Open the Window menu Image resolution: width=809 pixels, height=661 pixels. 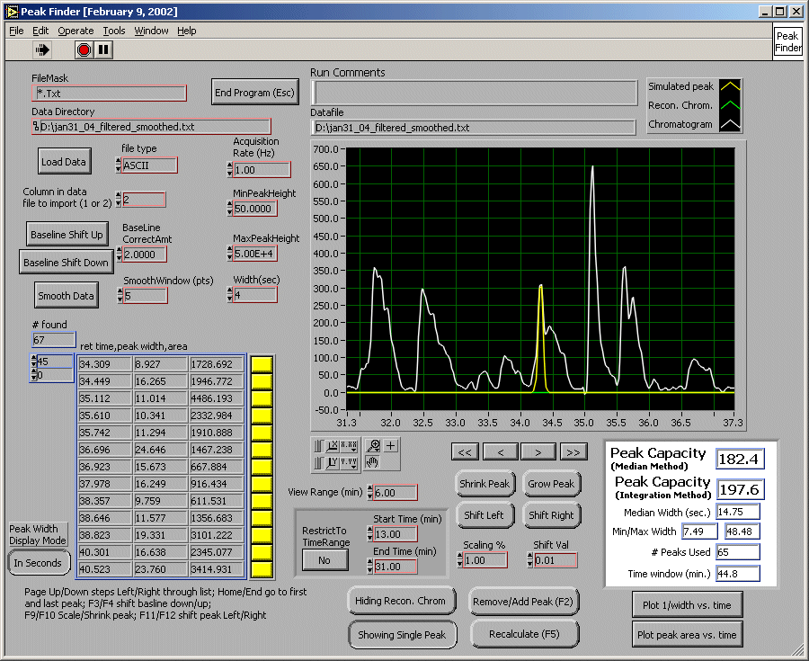click(151, 31)
